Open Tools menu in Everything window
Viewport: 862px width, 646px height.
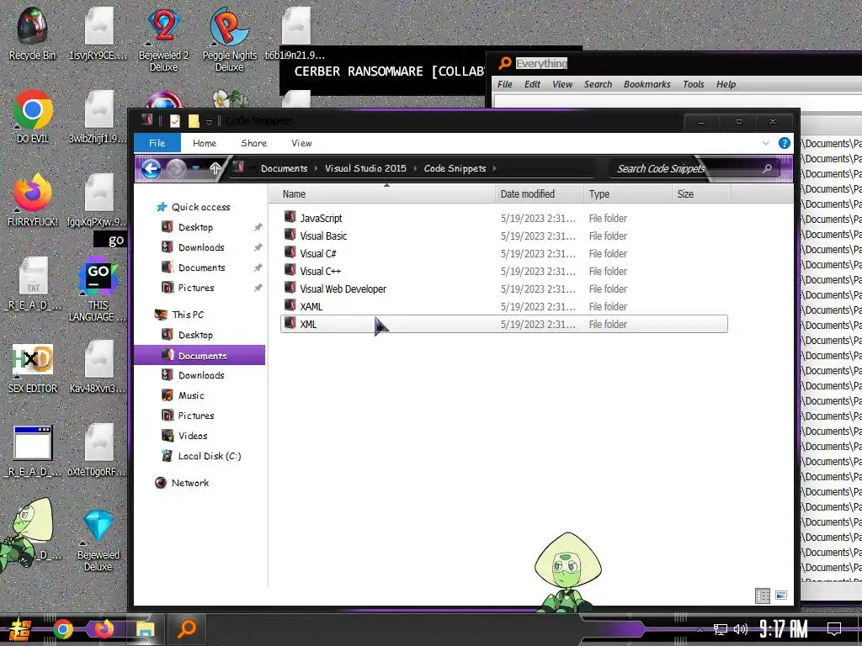coord(694,84)
